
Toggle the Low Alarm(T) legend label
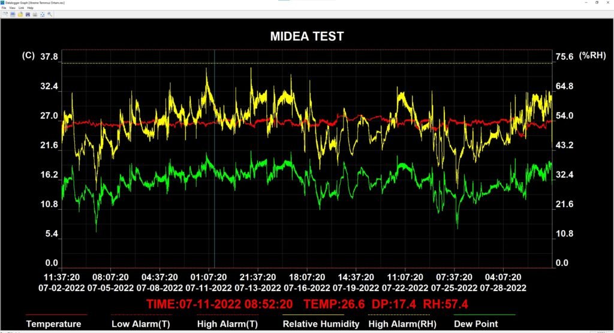click(140, 324)
